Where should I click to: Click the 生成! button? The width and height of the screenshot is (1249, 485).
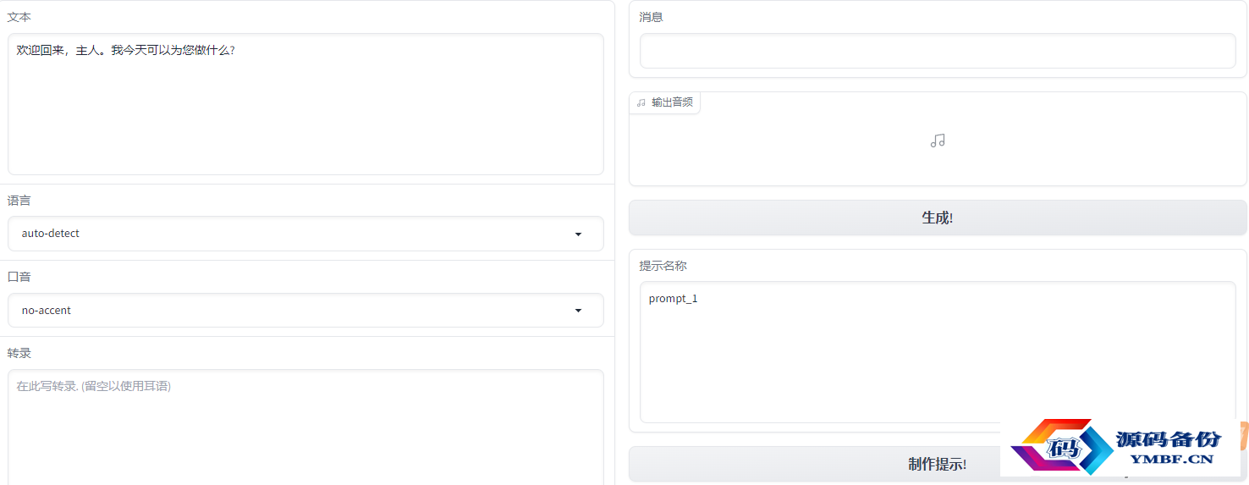[938, 218]
